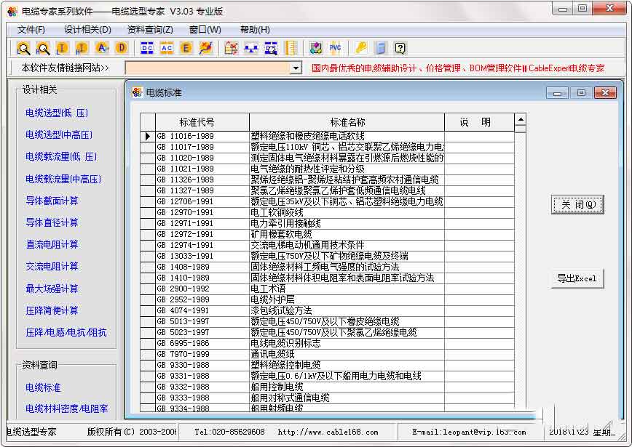Click the 关闭(Q) button
632x447 pixels.
[x=577, y=205]
